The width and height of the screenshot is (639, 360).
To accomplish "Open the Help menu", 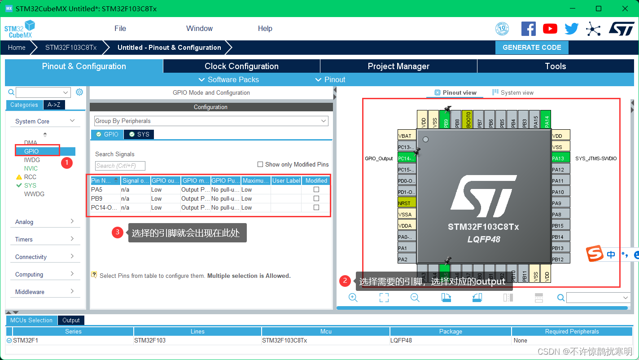I will tap(265, 28).
